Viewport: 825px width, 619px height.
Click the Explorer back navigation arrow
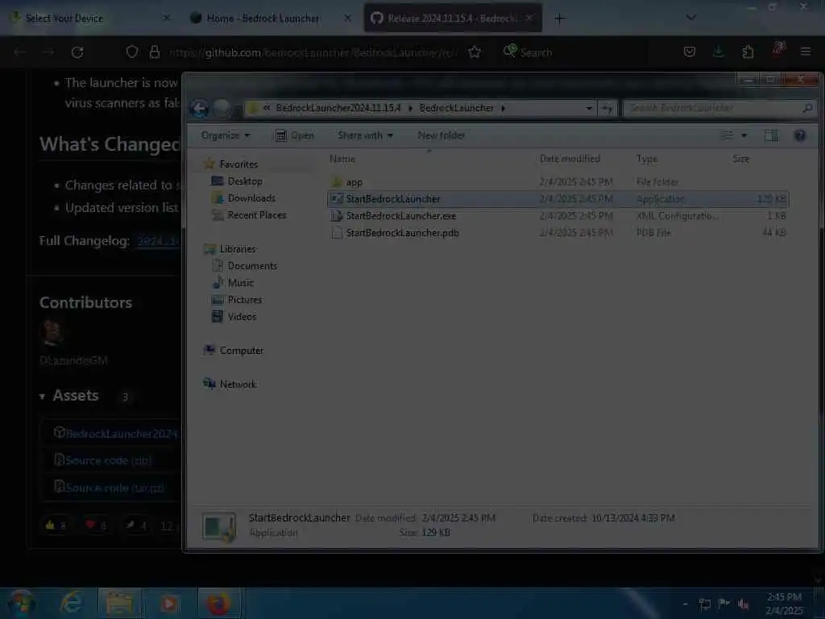[200, 109]
